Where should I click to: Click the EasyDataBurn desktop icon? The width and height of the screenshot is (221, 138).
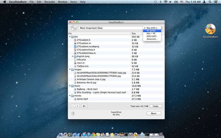point(210,29)
